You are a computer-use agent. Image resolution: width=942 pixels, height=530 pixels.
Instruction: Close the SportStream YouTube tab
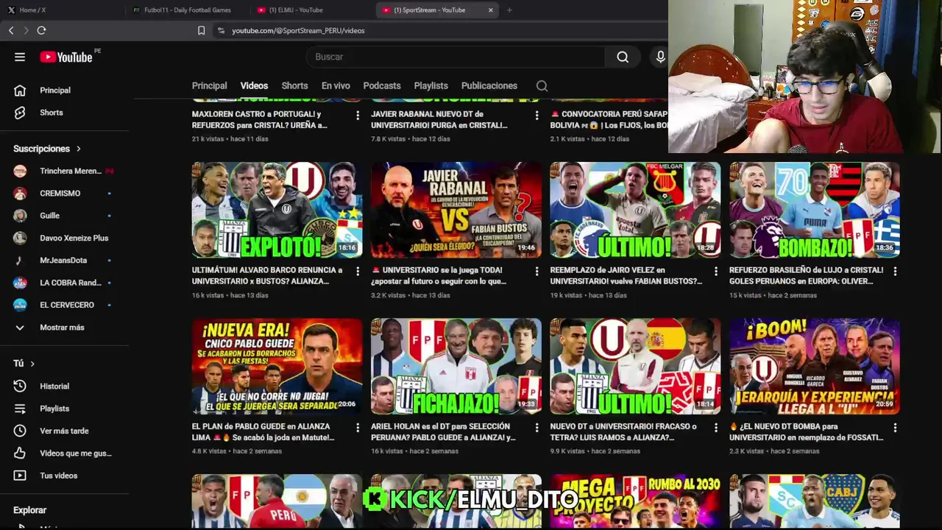[x=491, y=10]
